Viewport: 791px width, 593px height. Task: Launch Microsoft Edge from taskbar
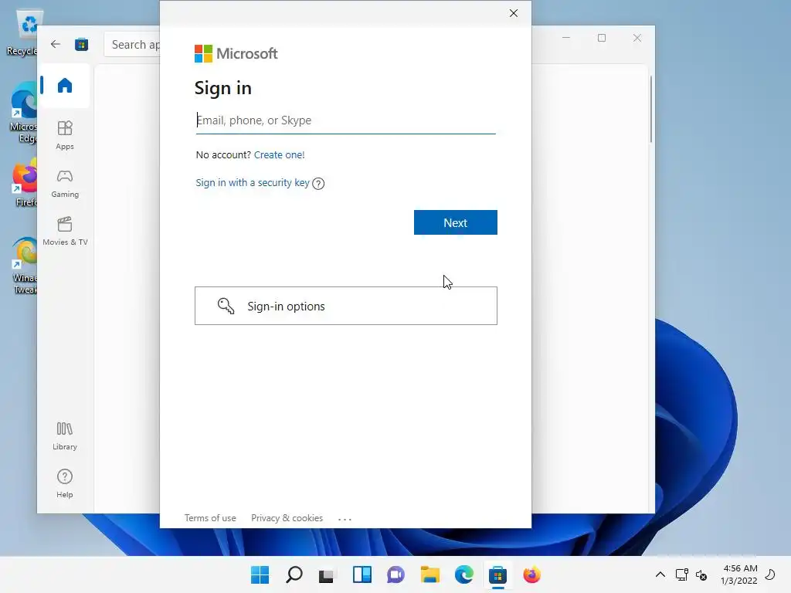pos(463,574)
